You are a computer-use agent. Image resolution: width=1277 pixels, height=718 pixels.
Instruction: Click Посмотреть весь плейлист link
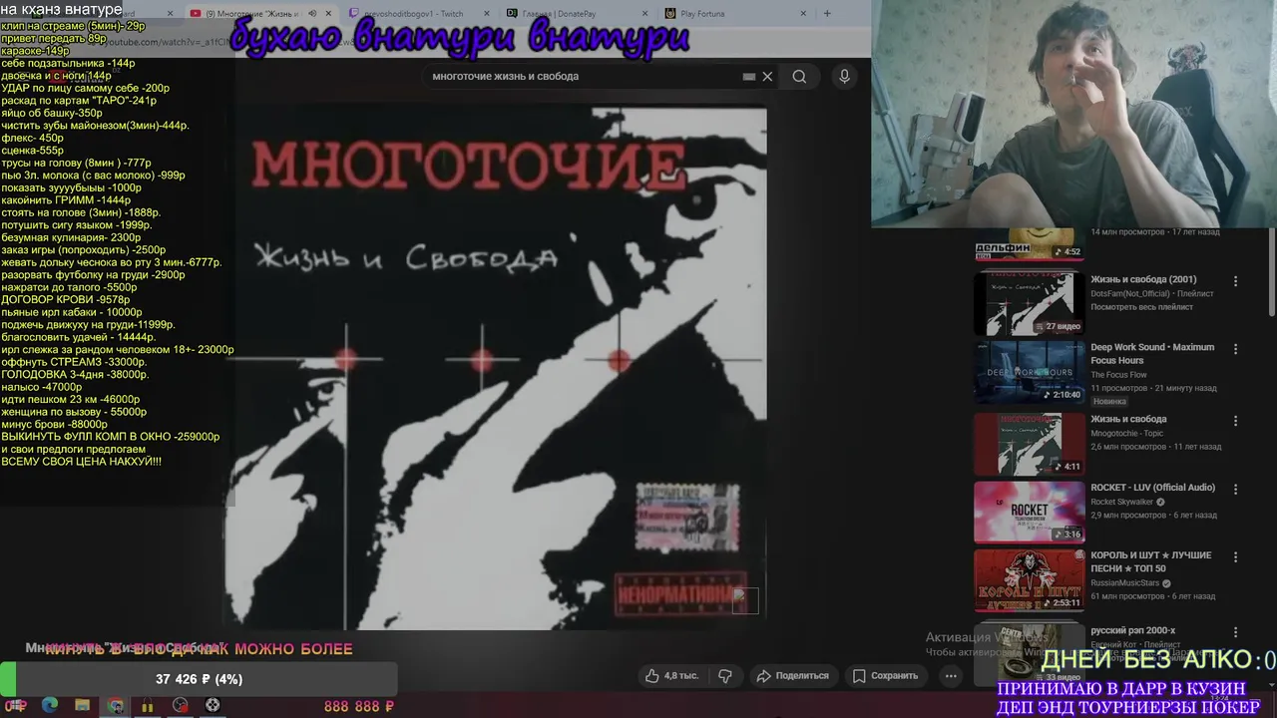click(1141, 307)
